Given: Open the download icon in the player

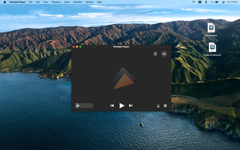Looking at the screenshot, I should (x=155, y=54).
